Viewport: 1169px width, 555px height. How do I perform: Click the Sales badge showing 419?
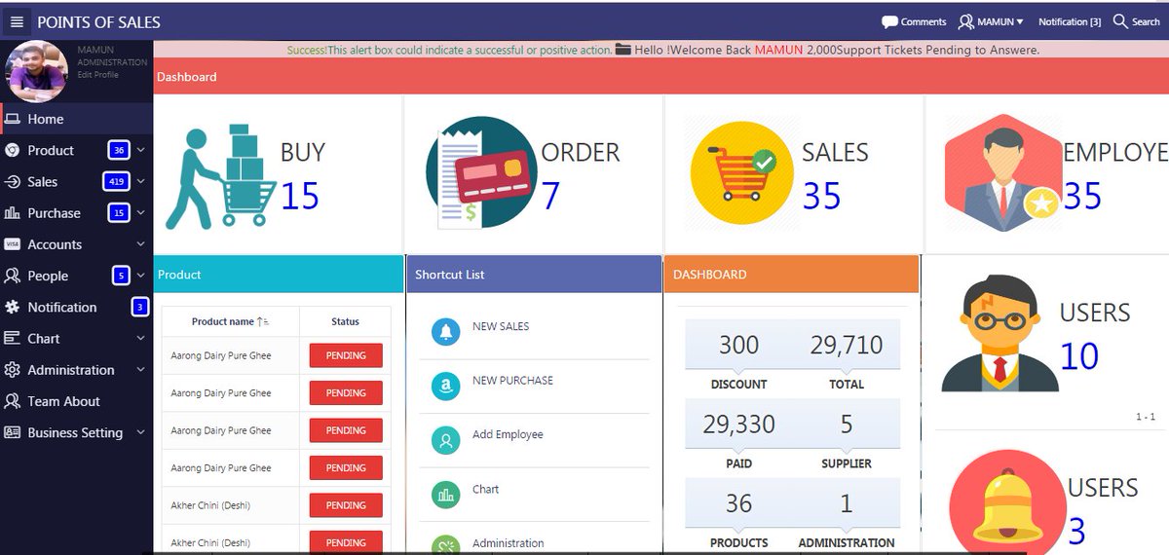coord(116,181)
